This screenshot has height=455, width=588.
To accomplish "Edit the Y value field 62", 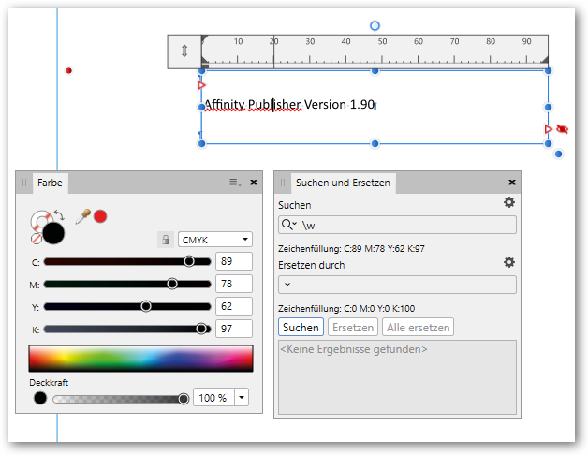I will (234, 306).
